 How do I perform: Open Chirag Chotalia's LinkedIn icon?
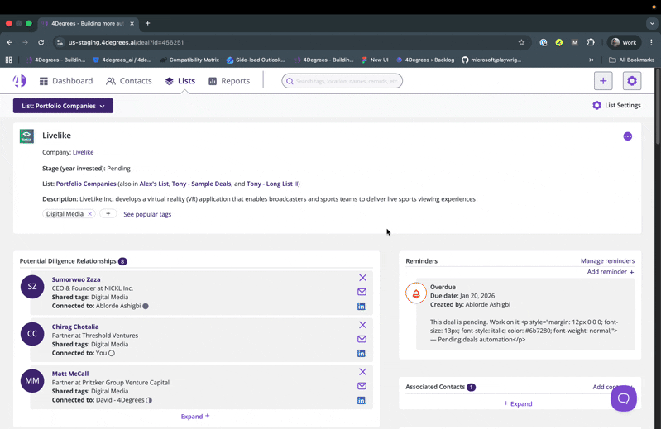tap(362, 353)
